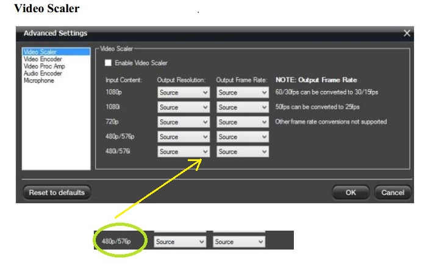The image size is (428, 277).
Task: Click the Advanced Settings title bar text
Action: 55,34
